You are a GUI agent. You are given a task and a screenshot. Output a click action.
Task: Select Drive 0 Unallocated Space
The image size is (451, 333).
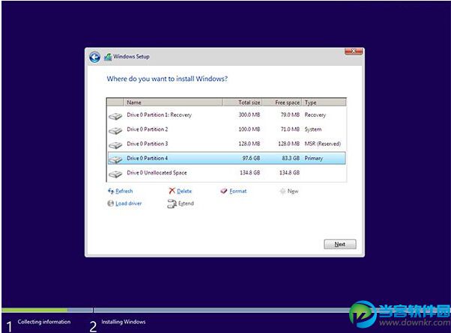tap(227, 173)
